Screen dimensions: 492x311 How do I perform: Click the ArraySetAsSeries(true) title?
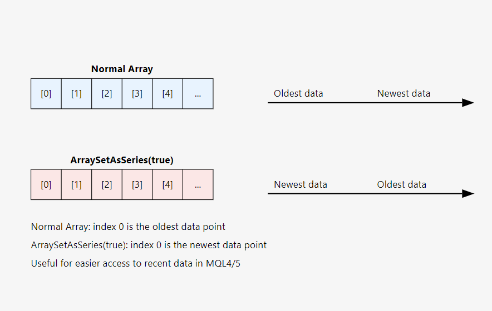[122, 160]
